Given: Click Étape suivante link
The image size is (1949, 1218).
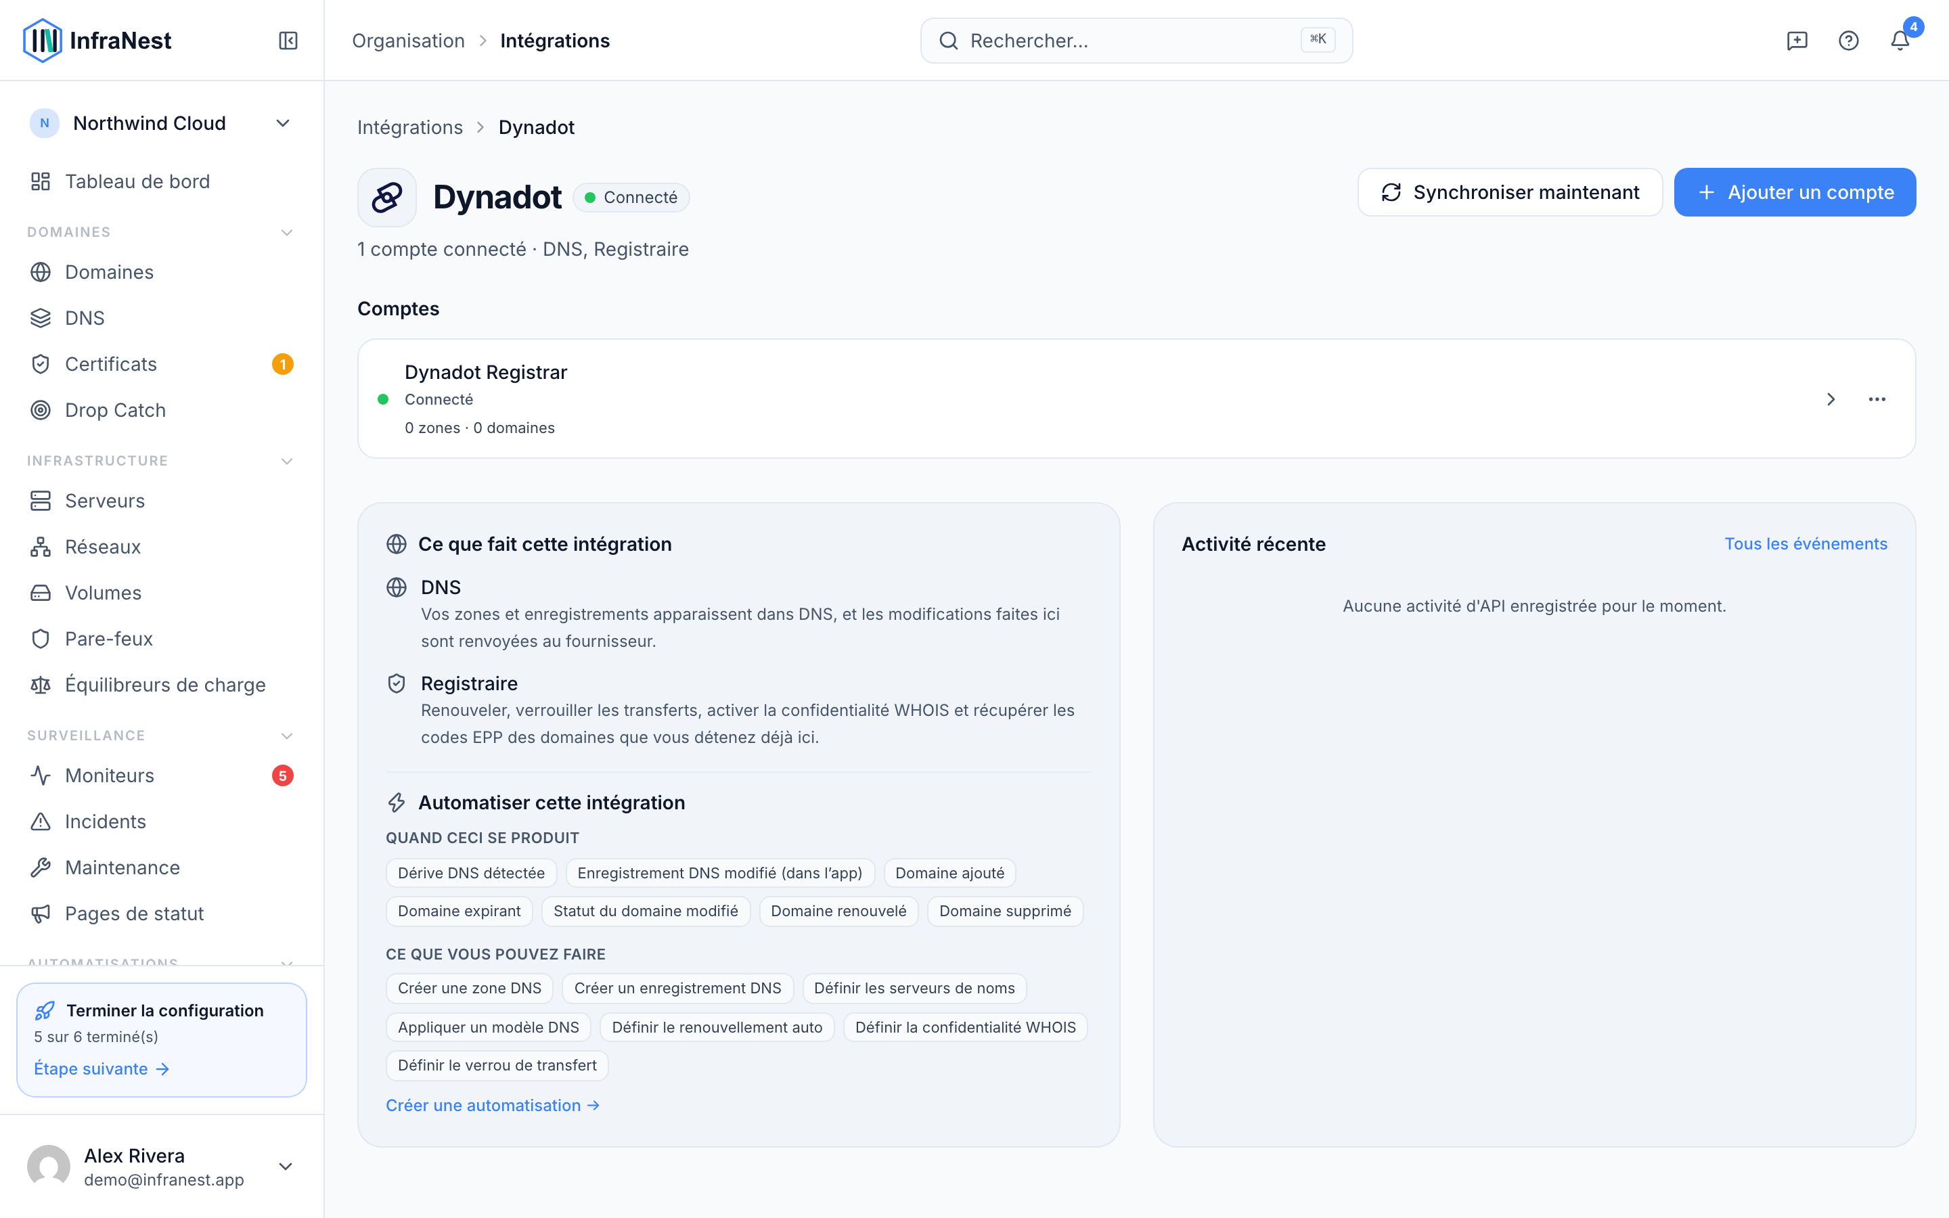Looking at the screenshot, I should [x=102, y=1069].
